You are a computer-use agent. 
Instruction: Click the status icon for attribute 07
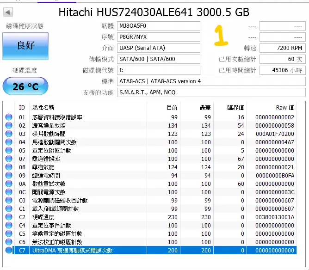9,159
